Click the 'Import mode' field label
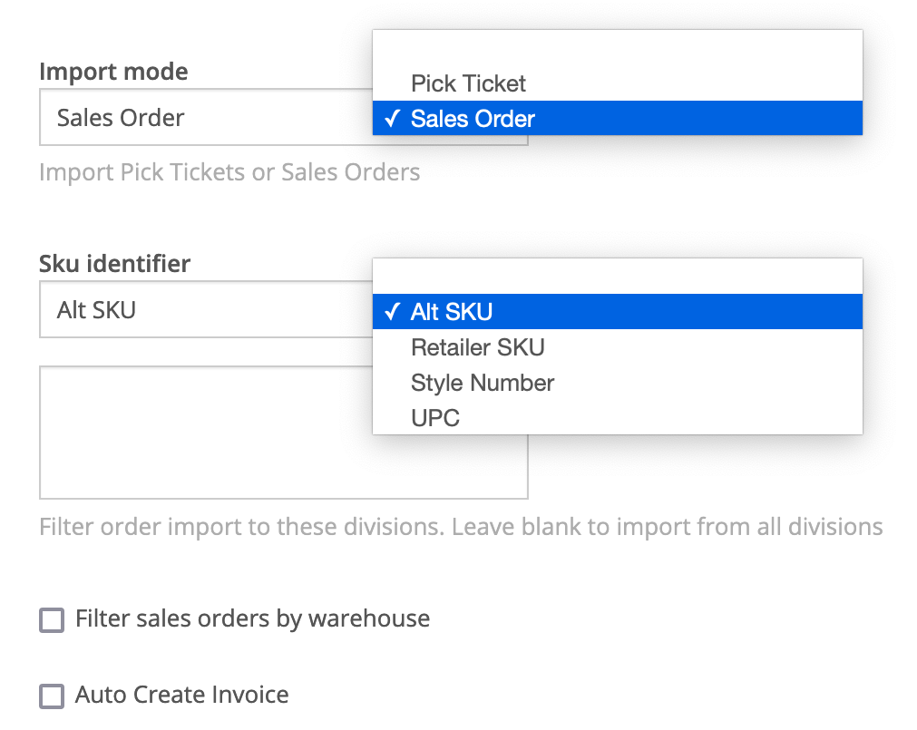This screenshot has width=917, height=730. [x=113, y=72]
